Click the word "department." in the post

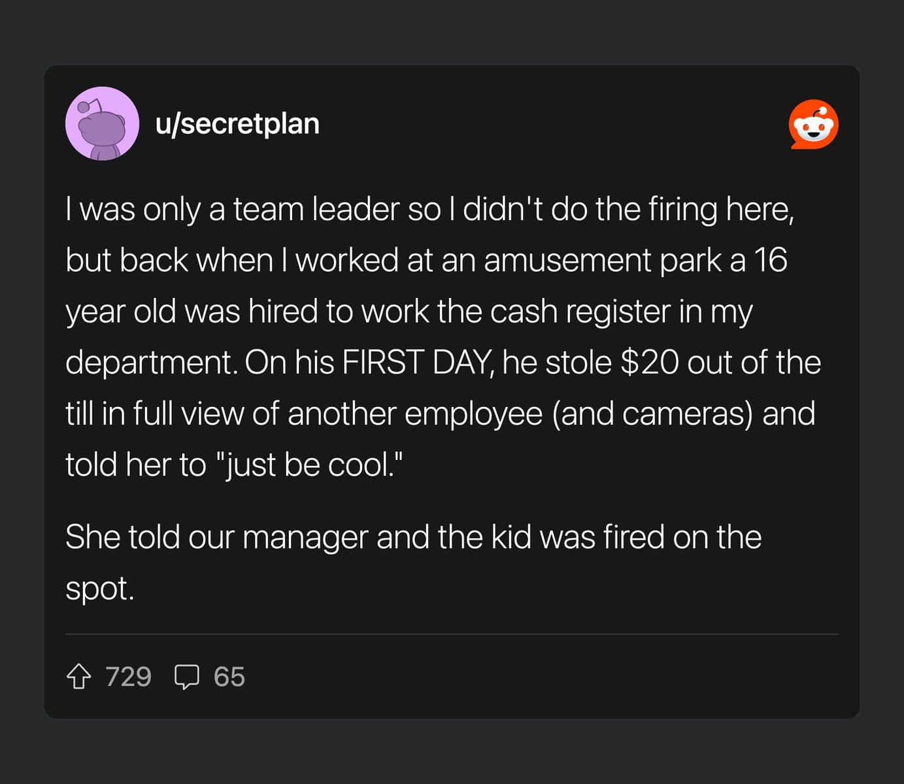pyautogui.click(x=152, y=363)
